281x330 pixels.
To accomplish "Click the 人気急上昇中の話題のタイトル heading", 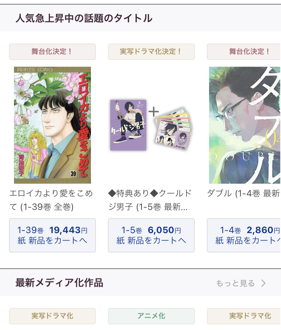I will 84,18.
